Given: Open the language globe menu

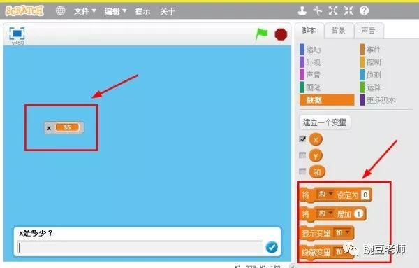Looking at the screenshot, I should click(60, 11).
